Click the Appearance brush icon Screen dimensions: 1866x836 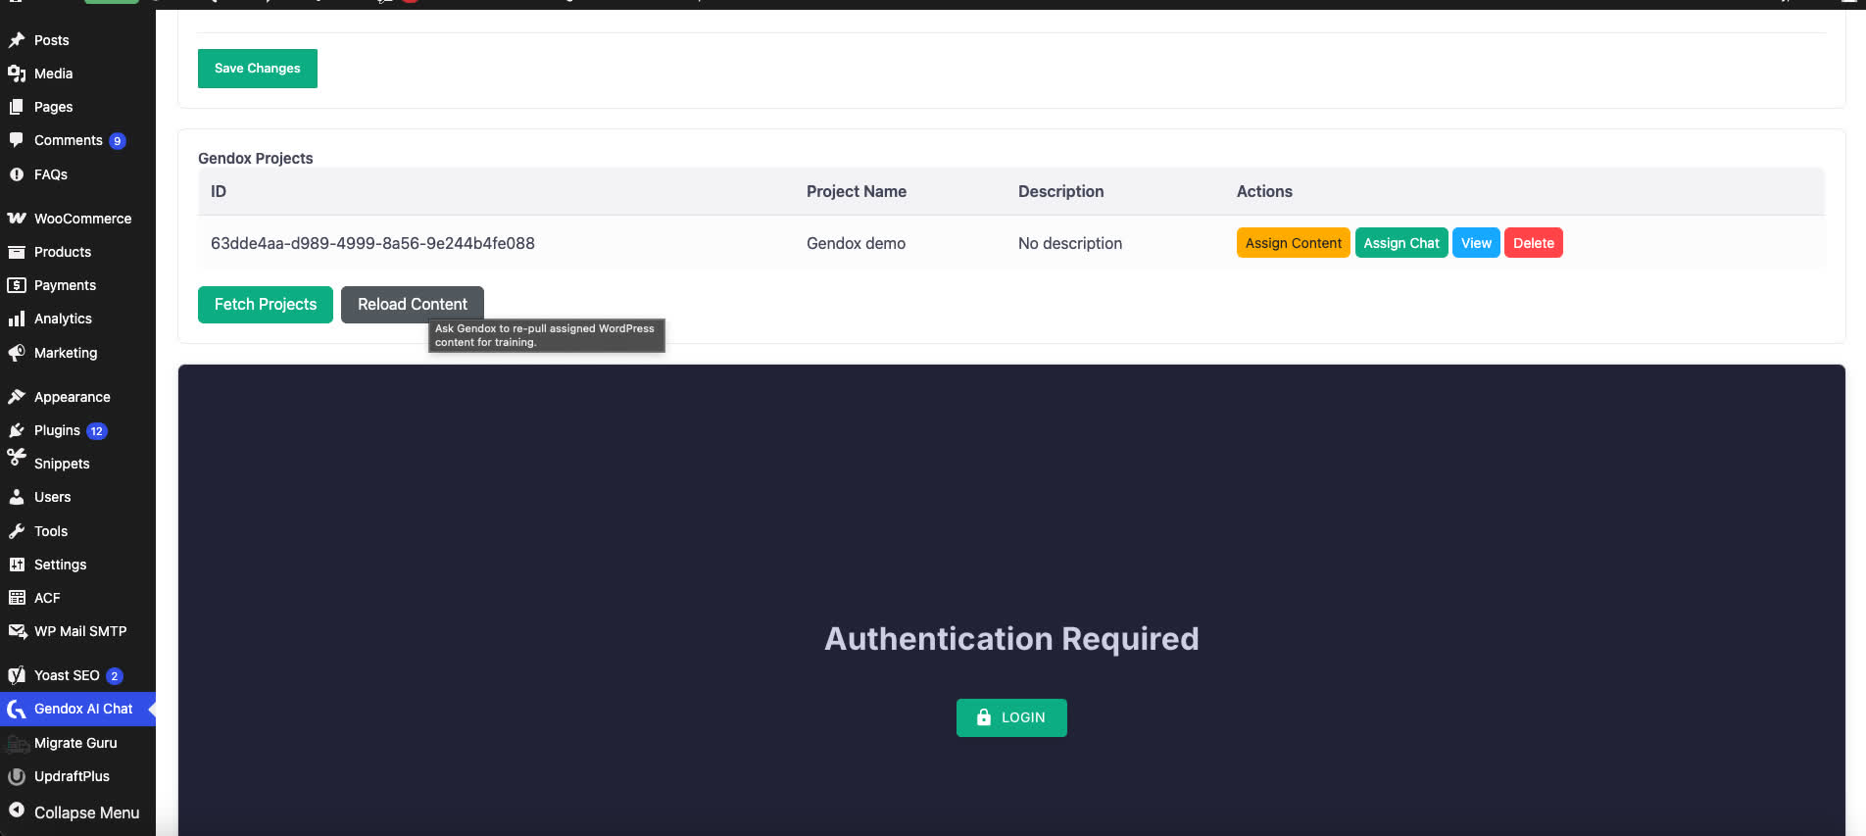coord(17,397)
